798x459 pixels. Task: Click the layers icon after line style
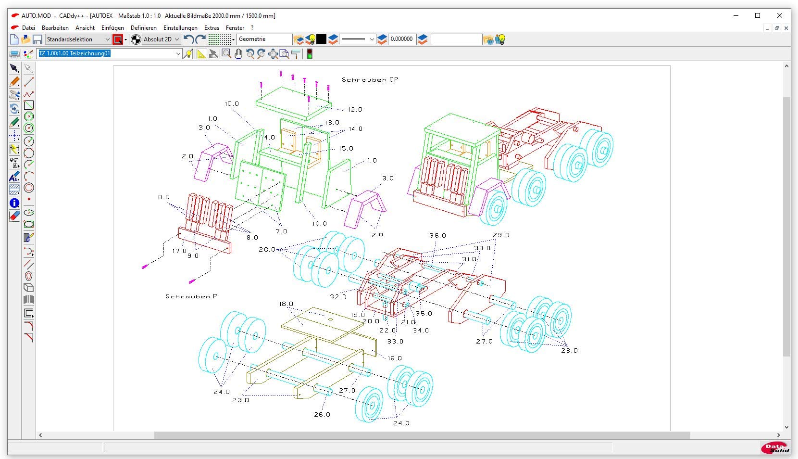click(382, 39)
